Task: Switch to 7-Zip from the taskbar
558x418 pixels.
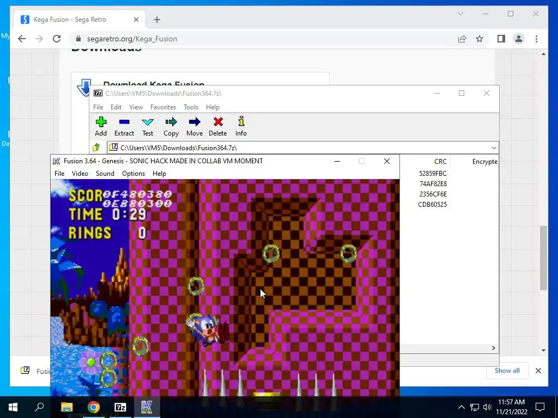Action: [x=120, y=407]
